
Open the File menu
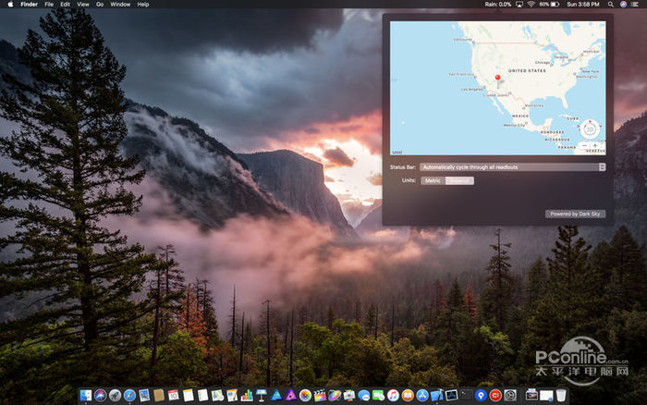point(49,5)
